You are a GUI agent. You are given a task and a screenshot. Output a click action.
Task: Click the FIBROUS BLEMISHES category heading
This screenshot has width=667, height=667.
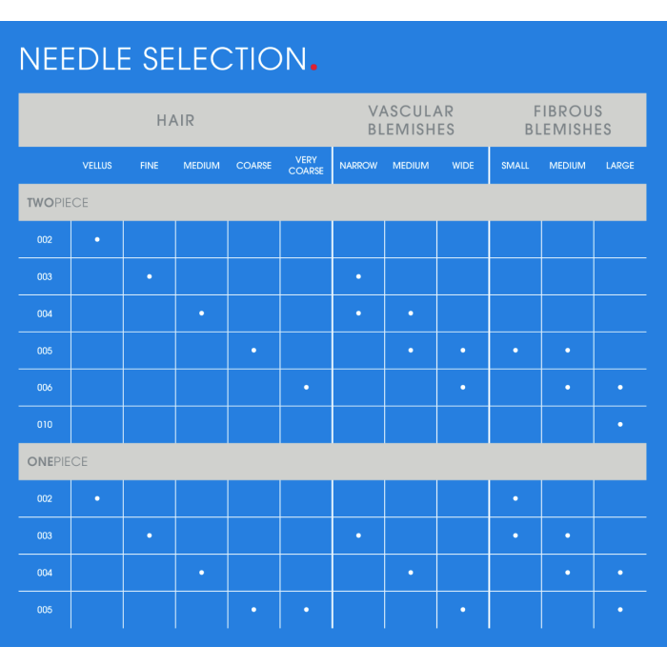coord(568,120)
